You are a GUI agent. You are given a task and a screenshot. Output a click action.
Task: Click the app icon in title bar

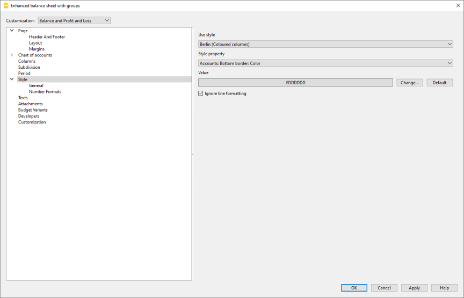pos(6,5)
